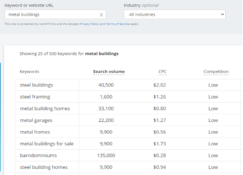Sort by Search volume column header
The image size is (243, 175).
[x=109, y=72]
